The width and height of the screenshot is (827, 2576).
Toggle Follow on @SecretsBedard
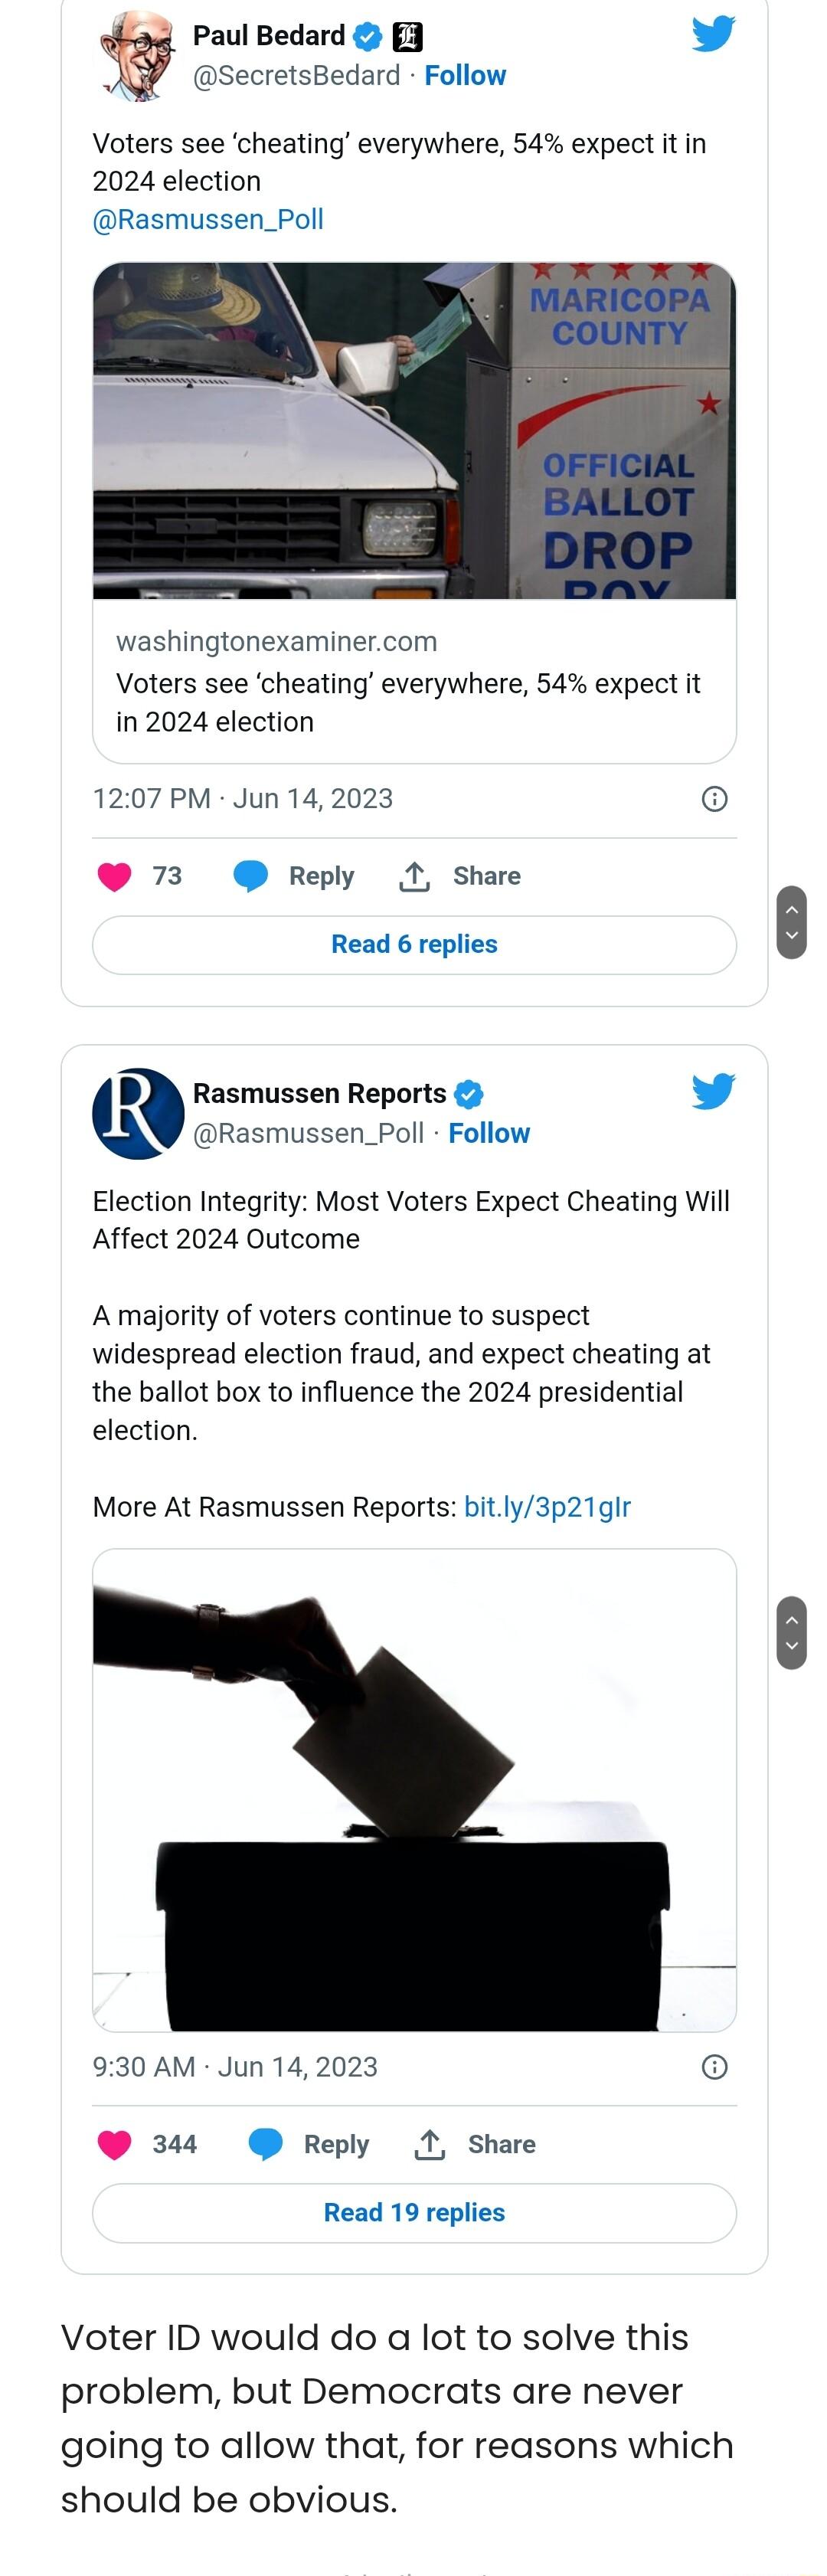tap(466, 75)
